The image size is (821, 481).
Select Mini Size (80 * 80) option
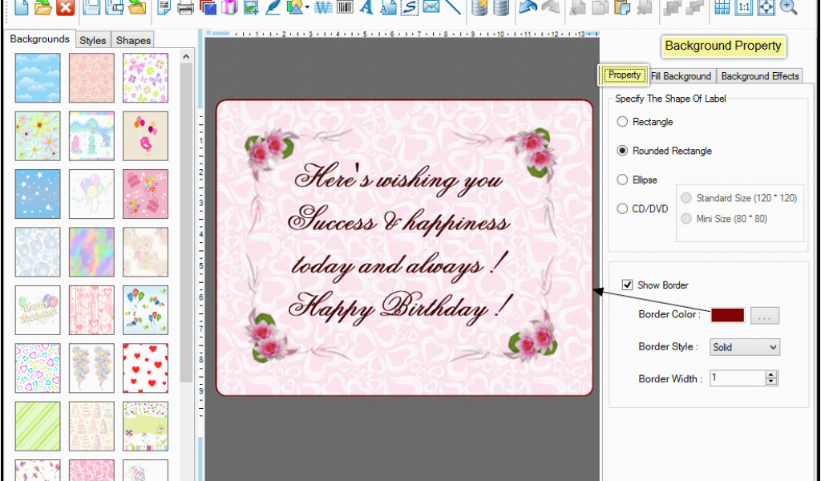pos(686,219)
